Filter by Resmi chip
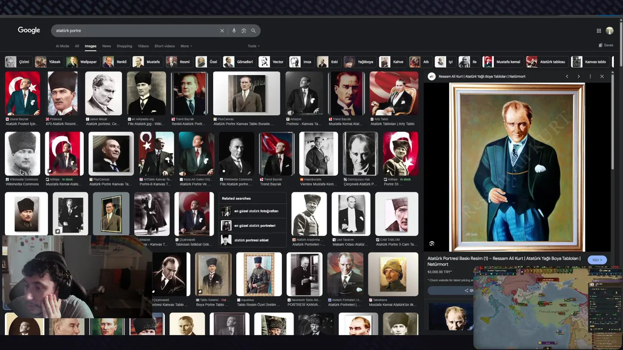This screenshot has width=623, height=350. [x=179, y=62]
